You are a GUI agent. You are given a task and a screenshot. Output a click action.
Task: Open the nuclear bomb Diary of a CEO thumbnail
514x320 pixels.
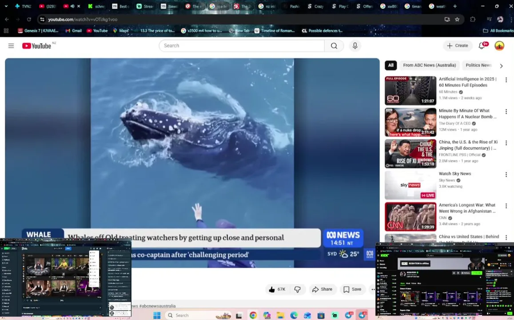410,122
